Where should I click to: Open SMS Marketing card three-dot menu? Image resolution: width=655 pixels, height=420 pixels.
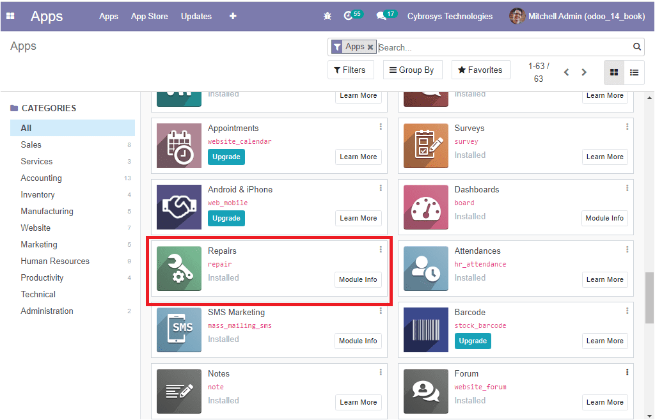381,311
